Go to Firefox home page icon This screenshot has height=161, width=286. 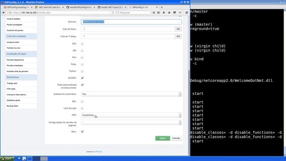click(169, 13)
